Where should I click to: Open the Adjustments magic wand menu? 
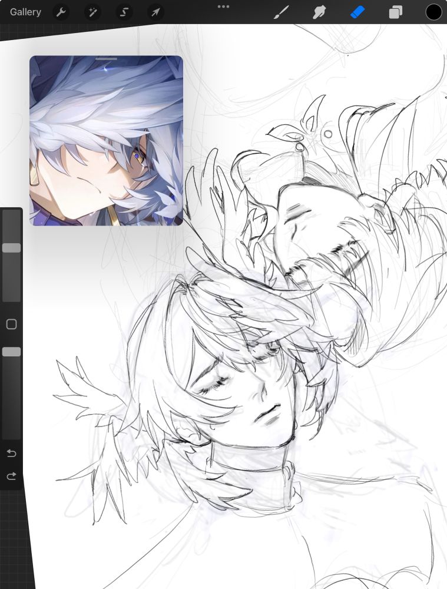point(92,12)
